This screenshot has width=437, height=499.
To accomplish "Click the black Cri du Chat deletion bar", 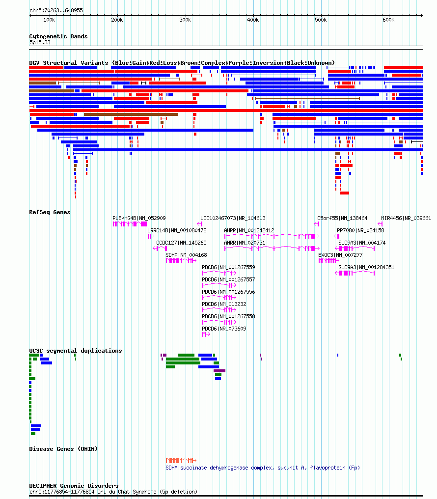I will 226,496.
